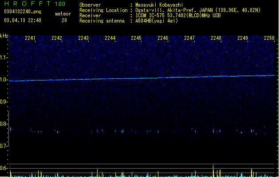Image resolution: width=279 pixels, height=177 pixels.
Task: Click the gray frequency range bar at left
Action: coord(8,129)
